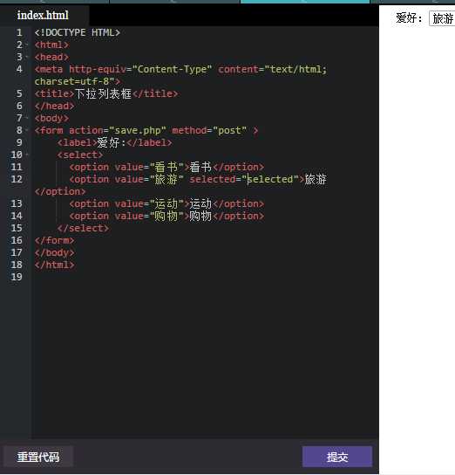Click the action value "save.php"
This screenshot has width=455, height=475.
click(138, 131)
